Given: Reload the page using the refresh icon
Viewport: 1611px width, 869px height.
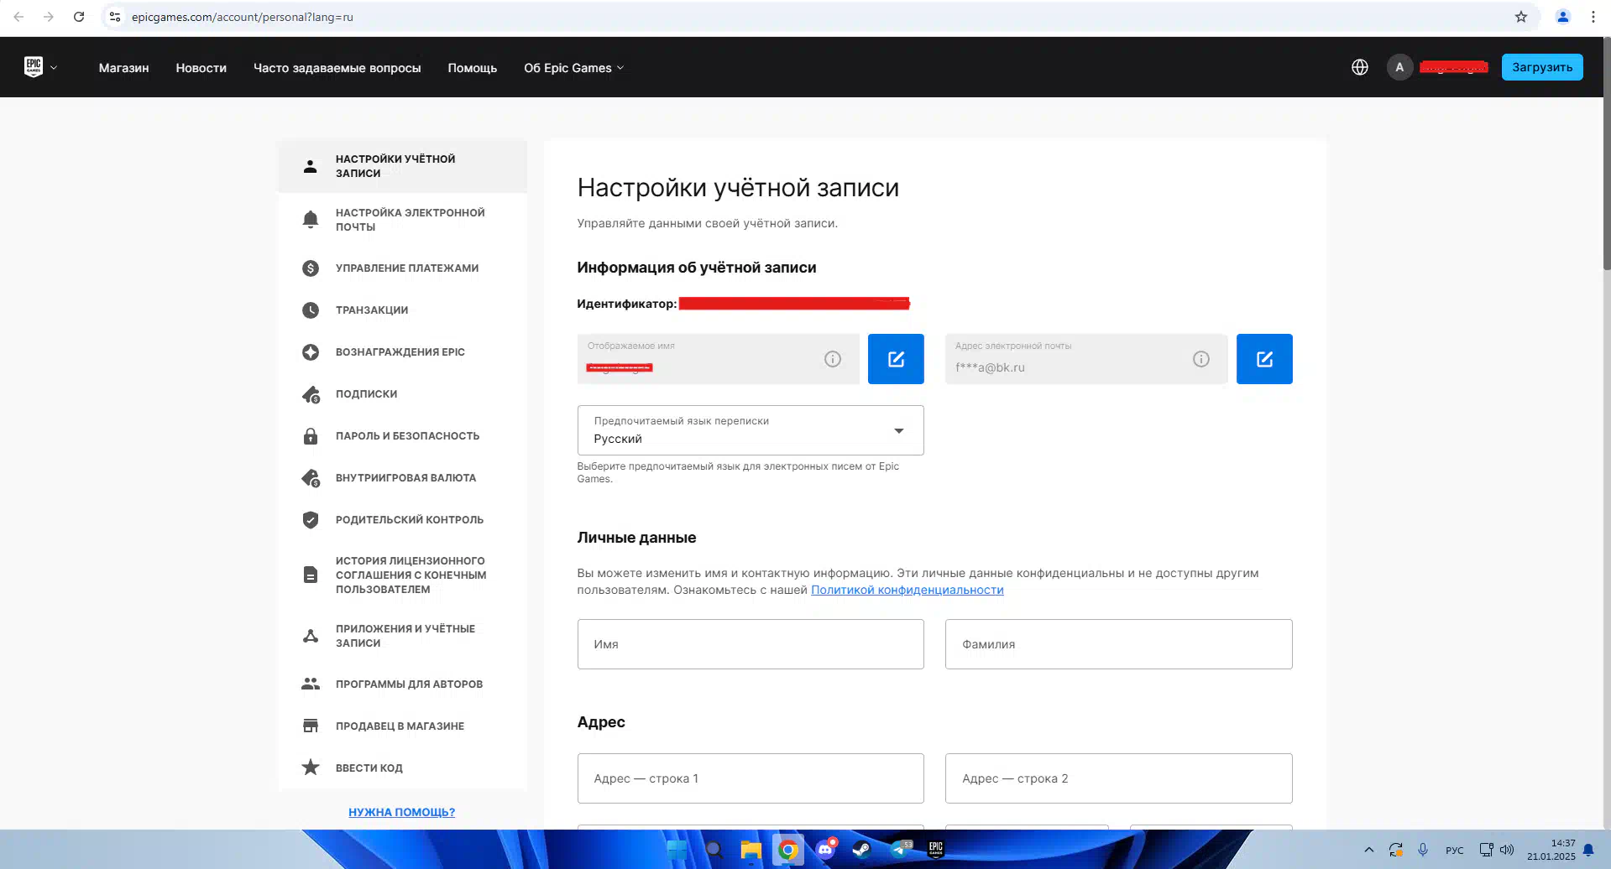Looking at the screenshot, I should click(79, 17).
